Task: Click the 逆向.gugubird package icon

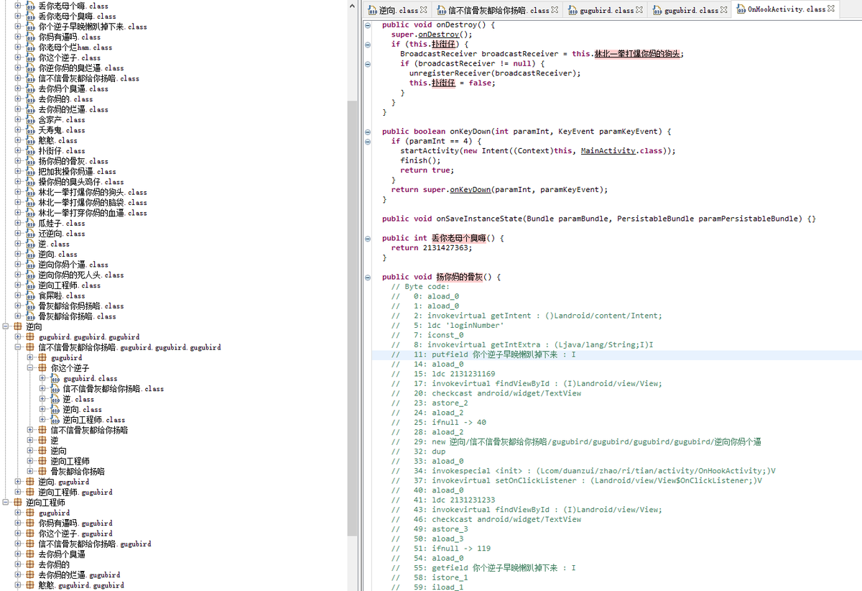Action: 30,482
